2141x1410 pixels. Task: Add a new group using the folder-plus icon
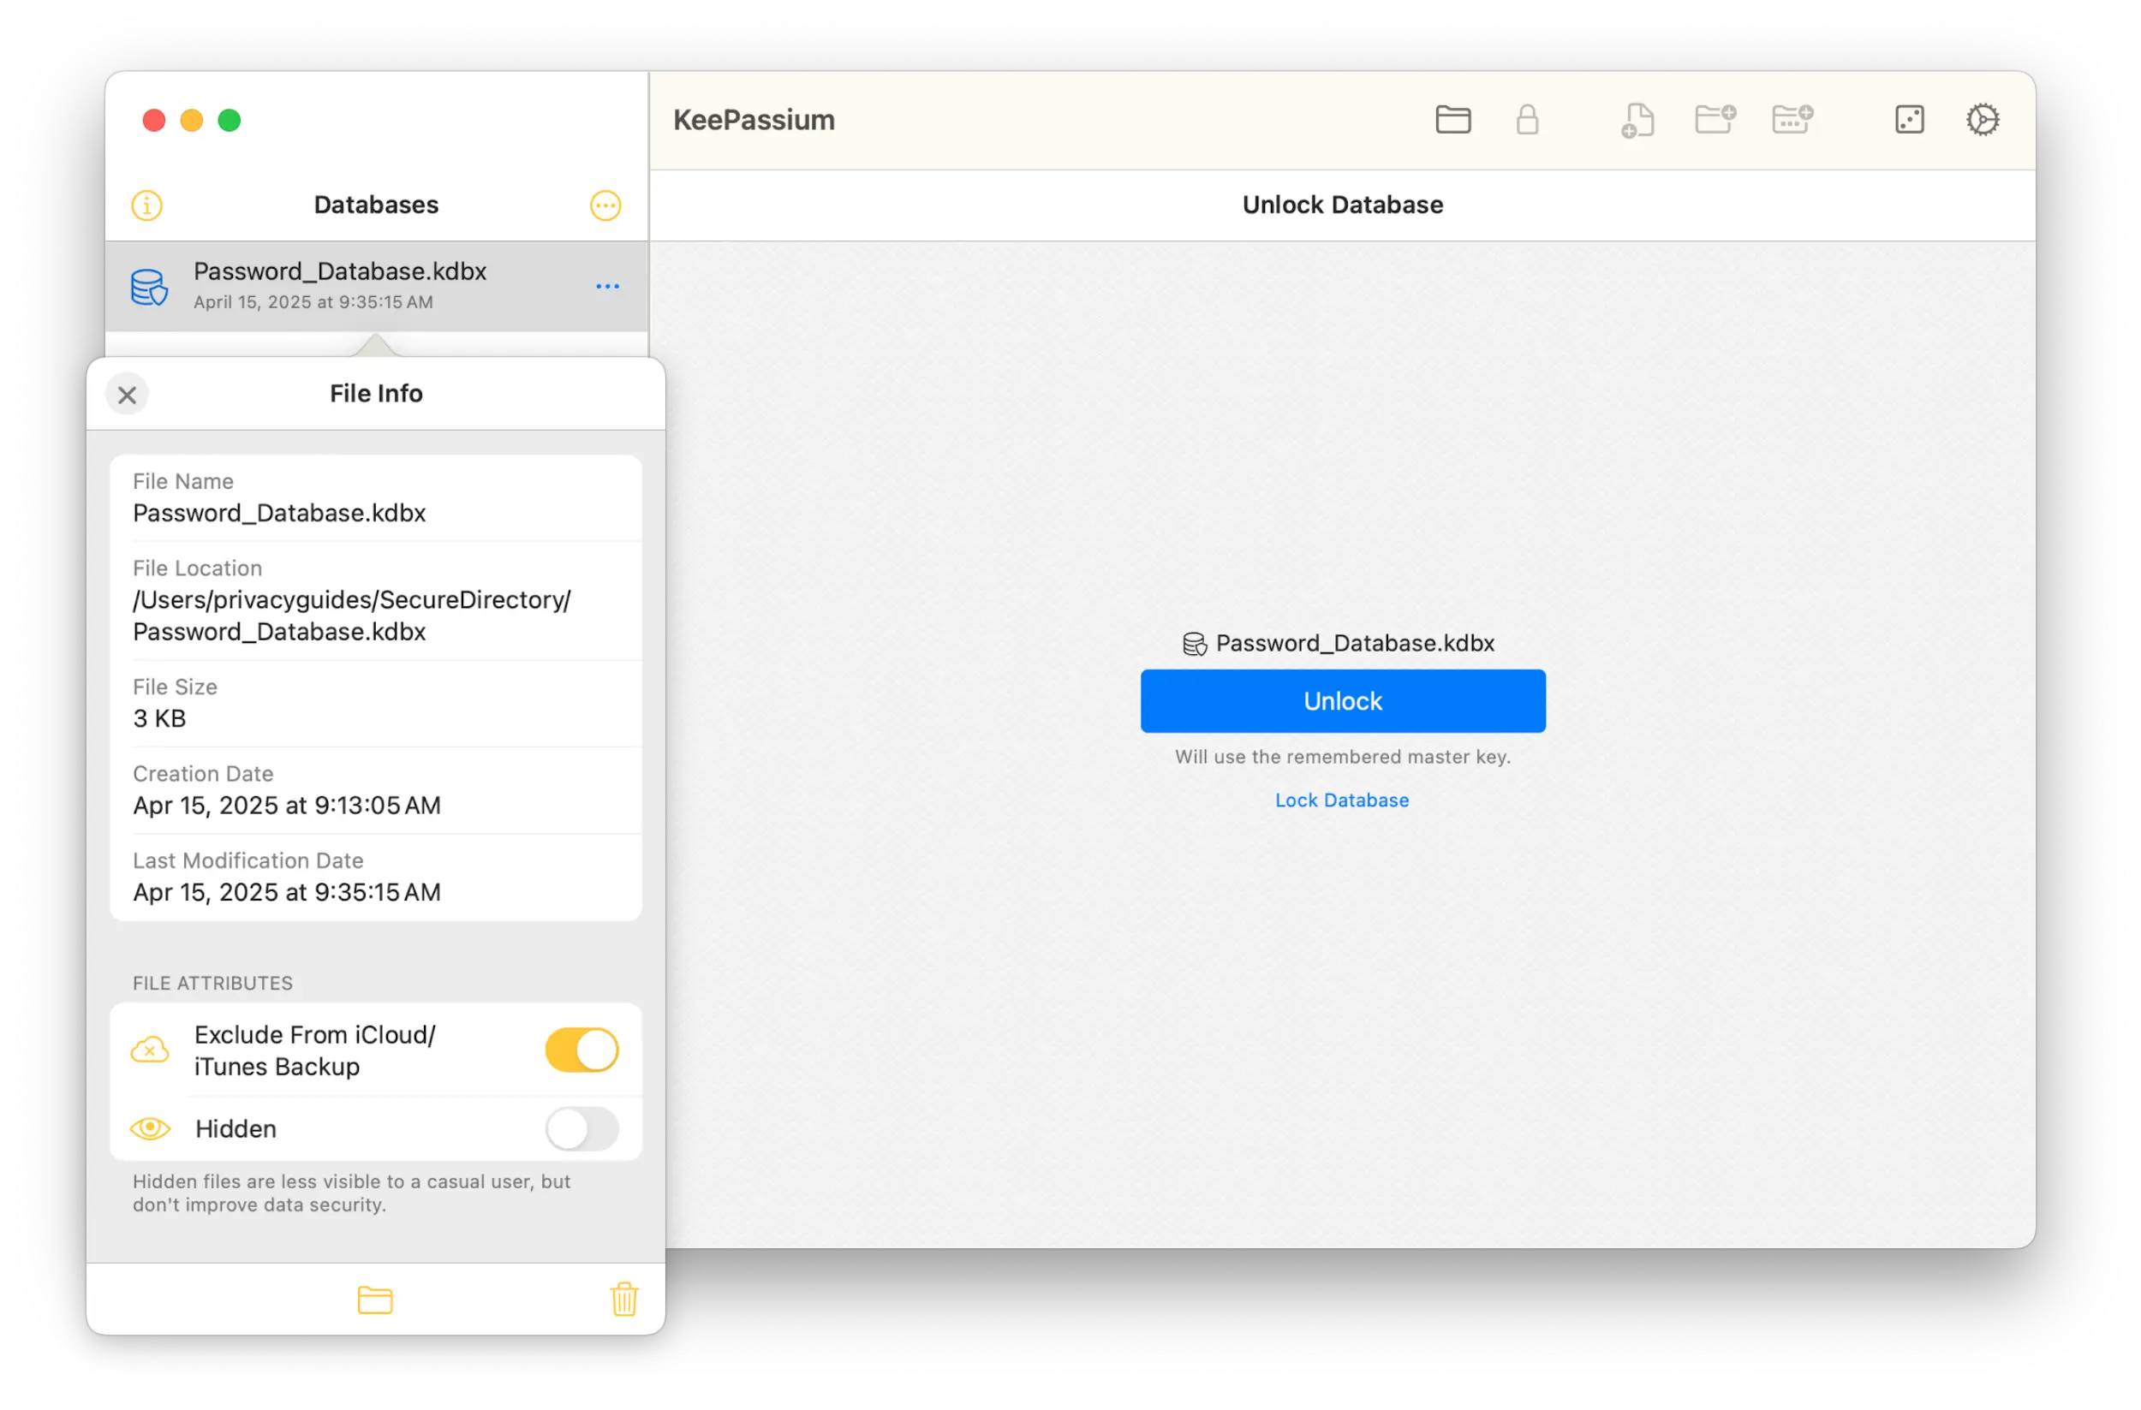tap(1715, 119)
